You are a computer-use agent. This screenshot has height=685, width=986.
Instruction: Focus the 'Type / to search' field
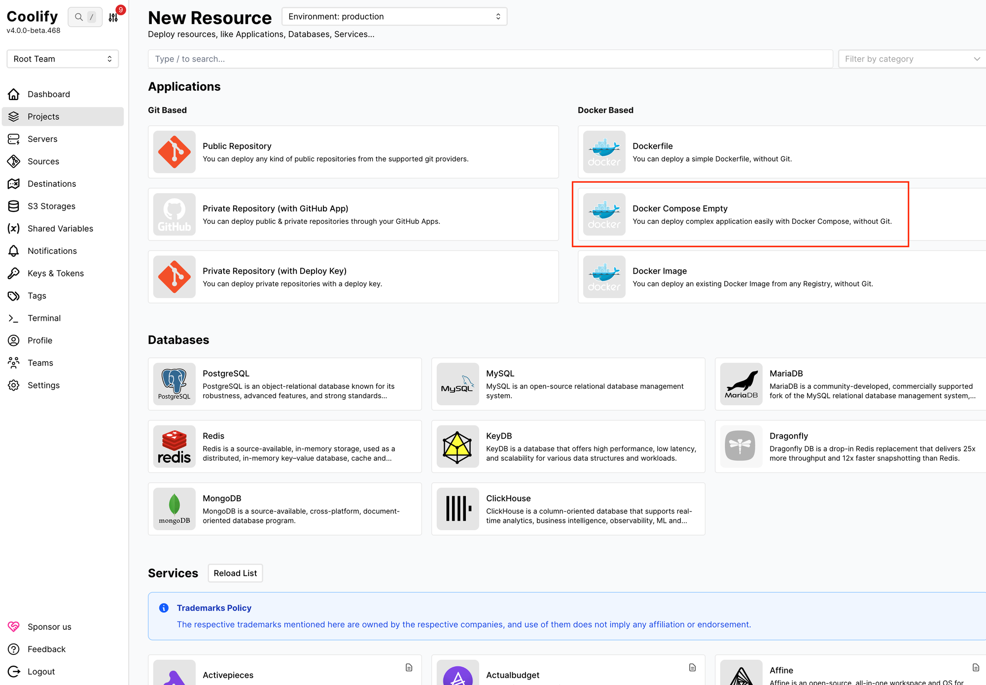click(490, 59)
